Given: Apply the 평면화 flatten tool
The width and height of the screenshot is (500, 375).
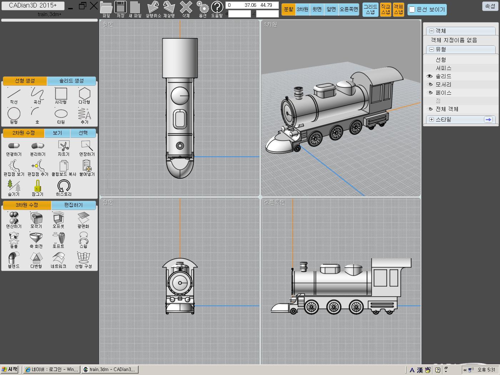Looking at the screenshot, I should tap(83, 220).
